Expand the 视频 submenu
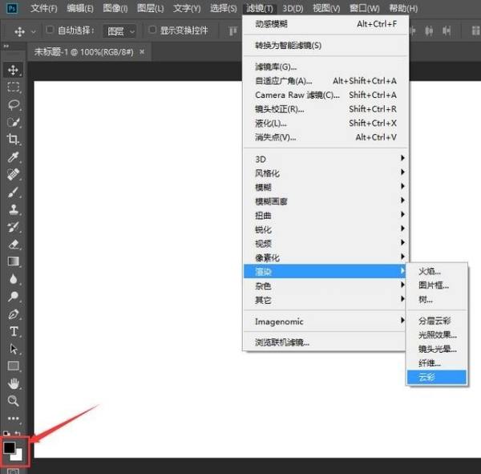 point(325,244)
